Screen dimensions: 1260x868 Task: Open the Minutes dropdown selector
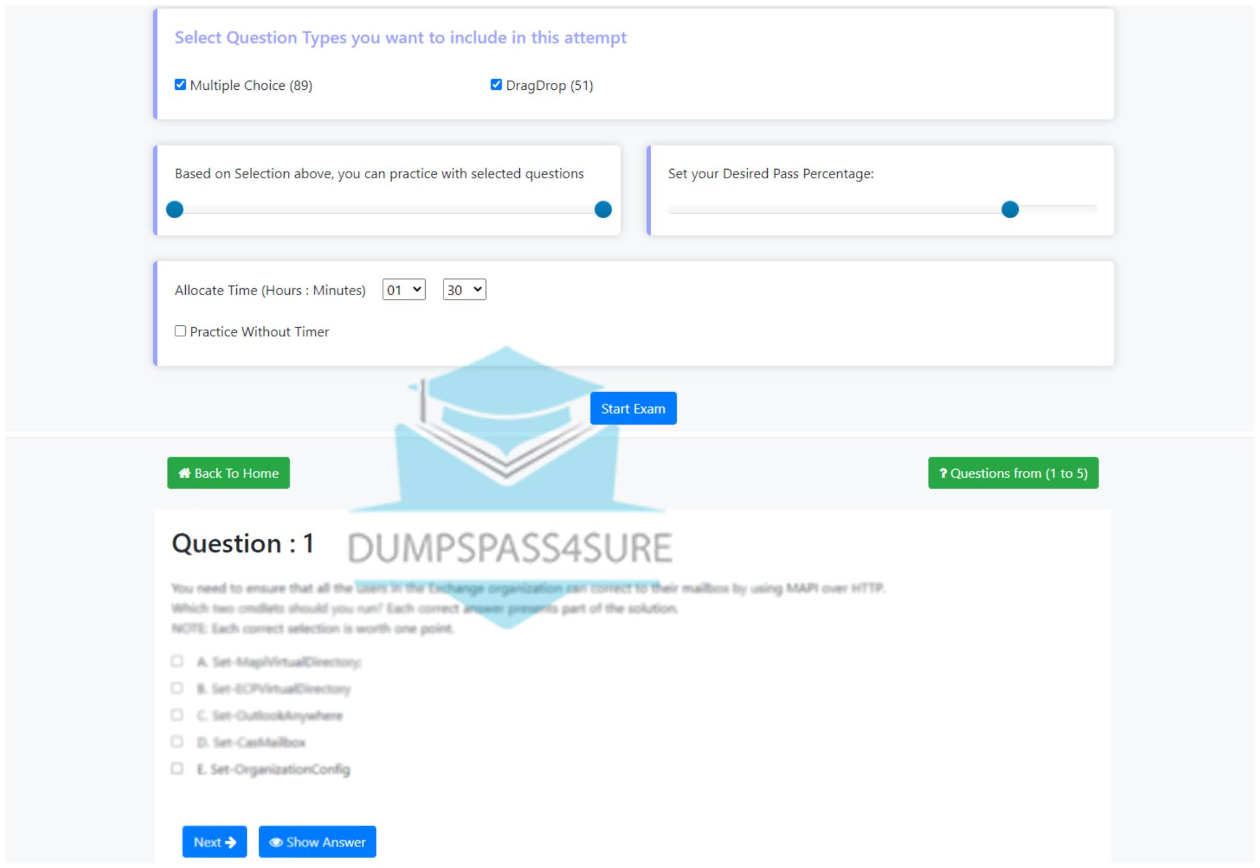(x=463, y=289)
